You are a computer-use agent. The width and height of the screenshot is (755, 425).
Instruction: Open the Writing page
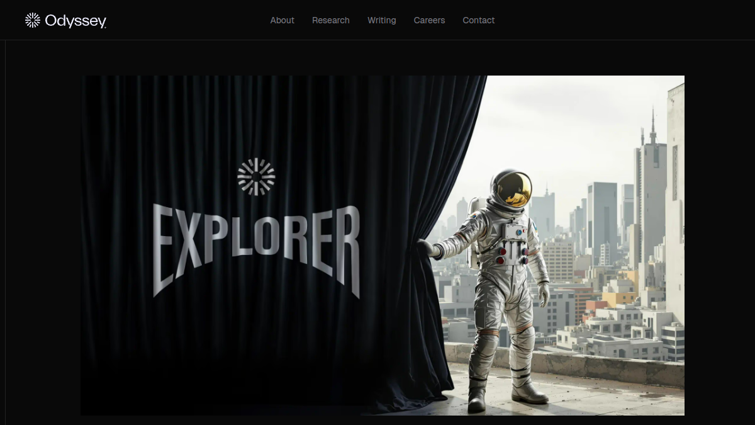[x=382, y=20]
